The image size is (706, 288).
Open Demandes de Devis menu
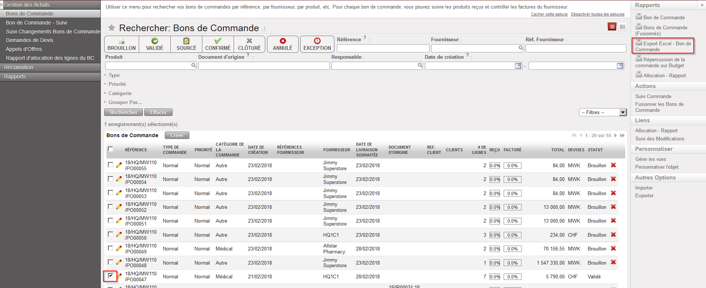point(29,40)
